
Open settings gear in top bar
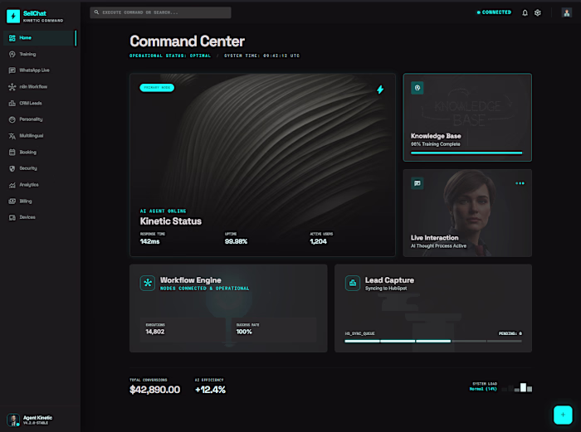coord(538,13)
